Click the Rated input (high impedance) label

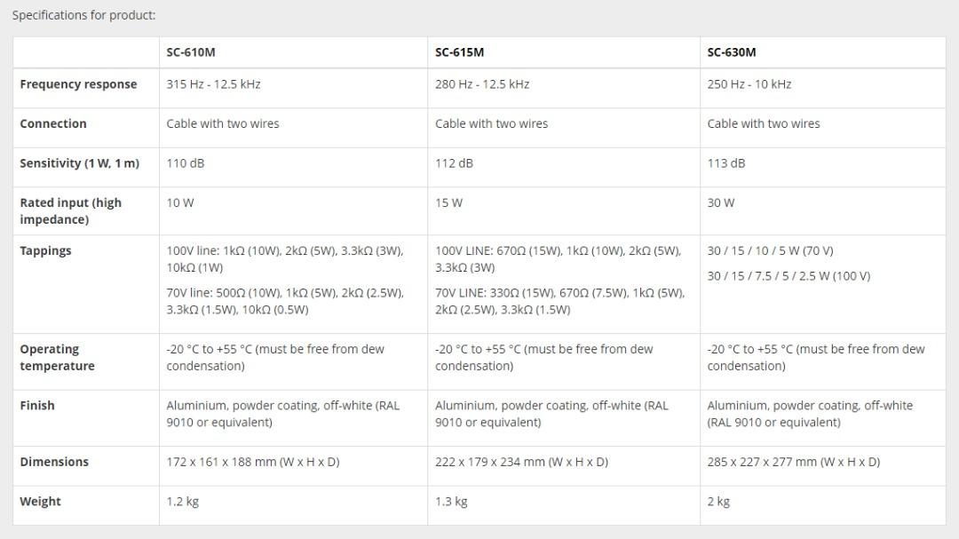click(70, 210)
